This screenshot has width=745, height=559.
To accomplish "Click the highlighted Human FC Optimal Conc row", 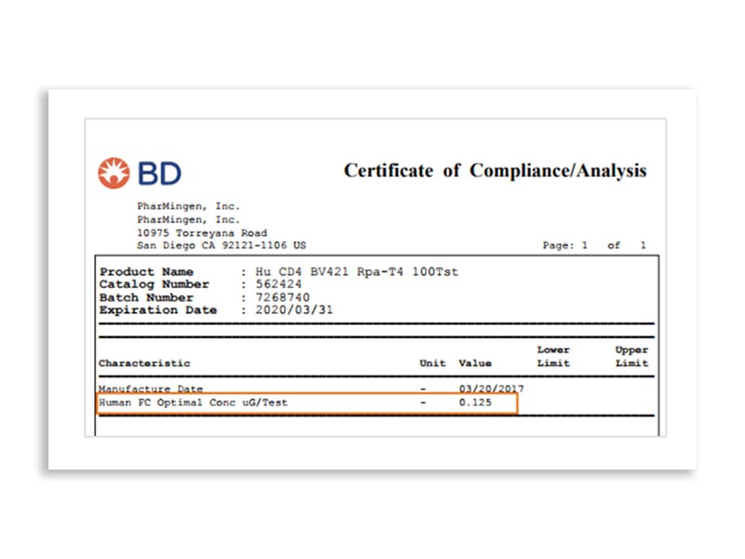I will [305, 402].
